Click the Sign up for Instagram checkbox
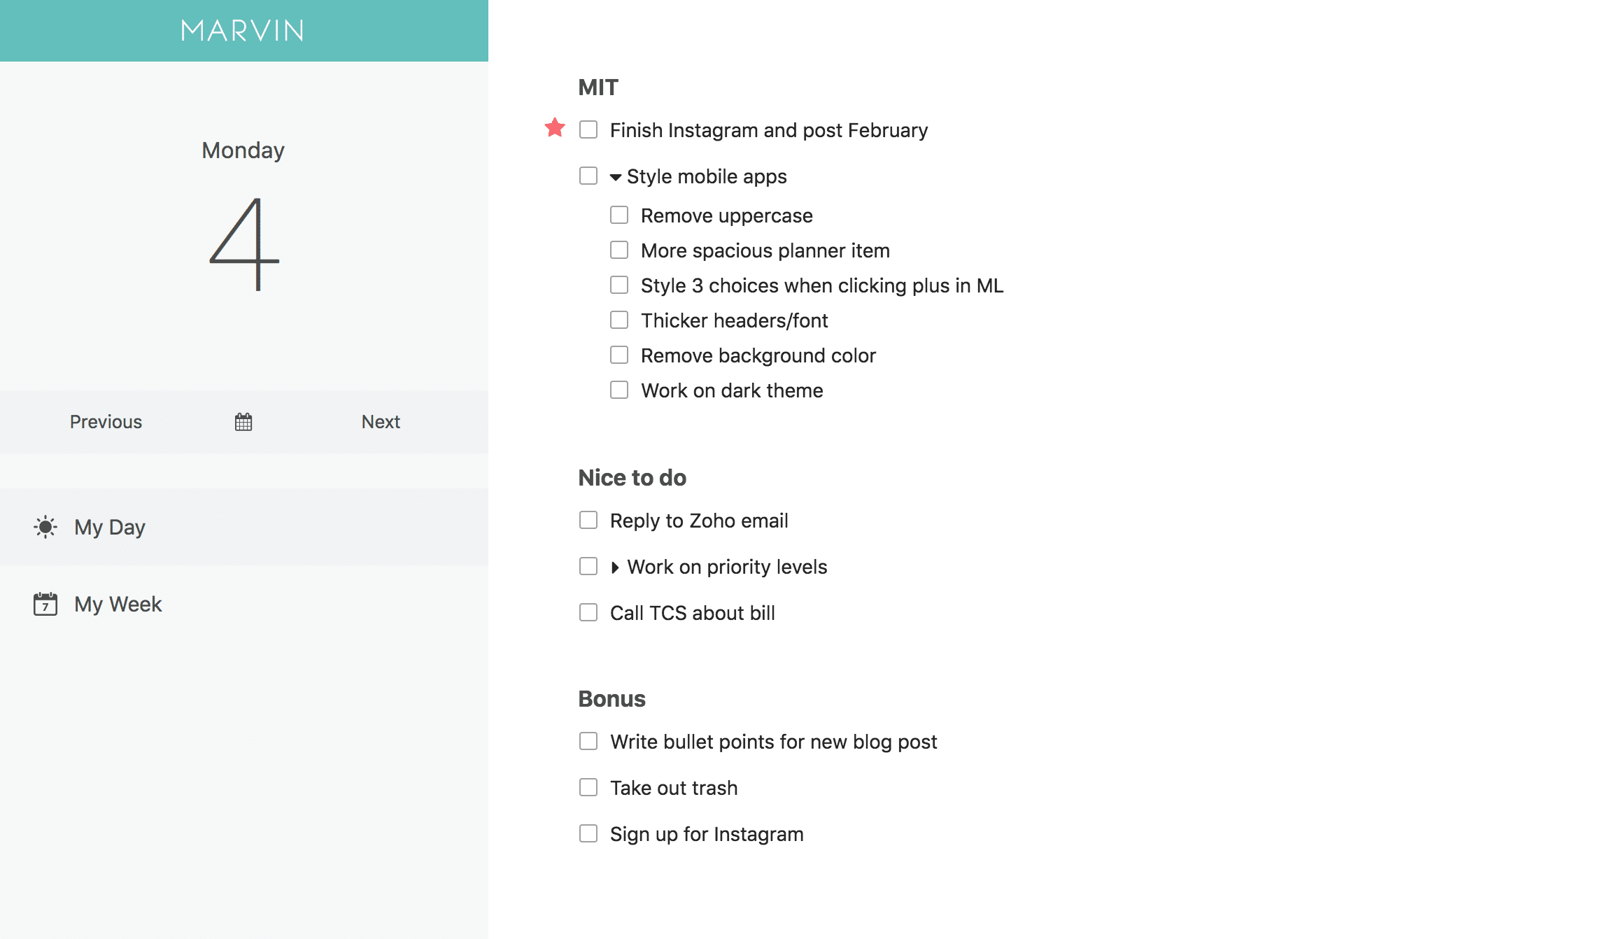Image resolution: width=1605 pixels, height=939 pixels. coord(588,833)
